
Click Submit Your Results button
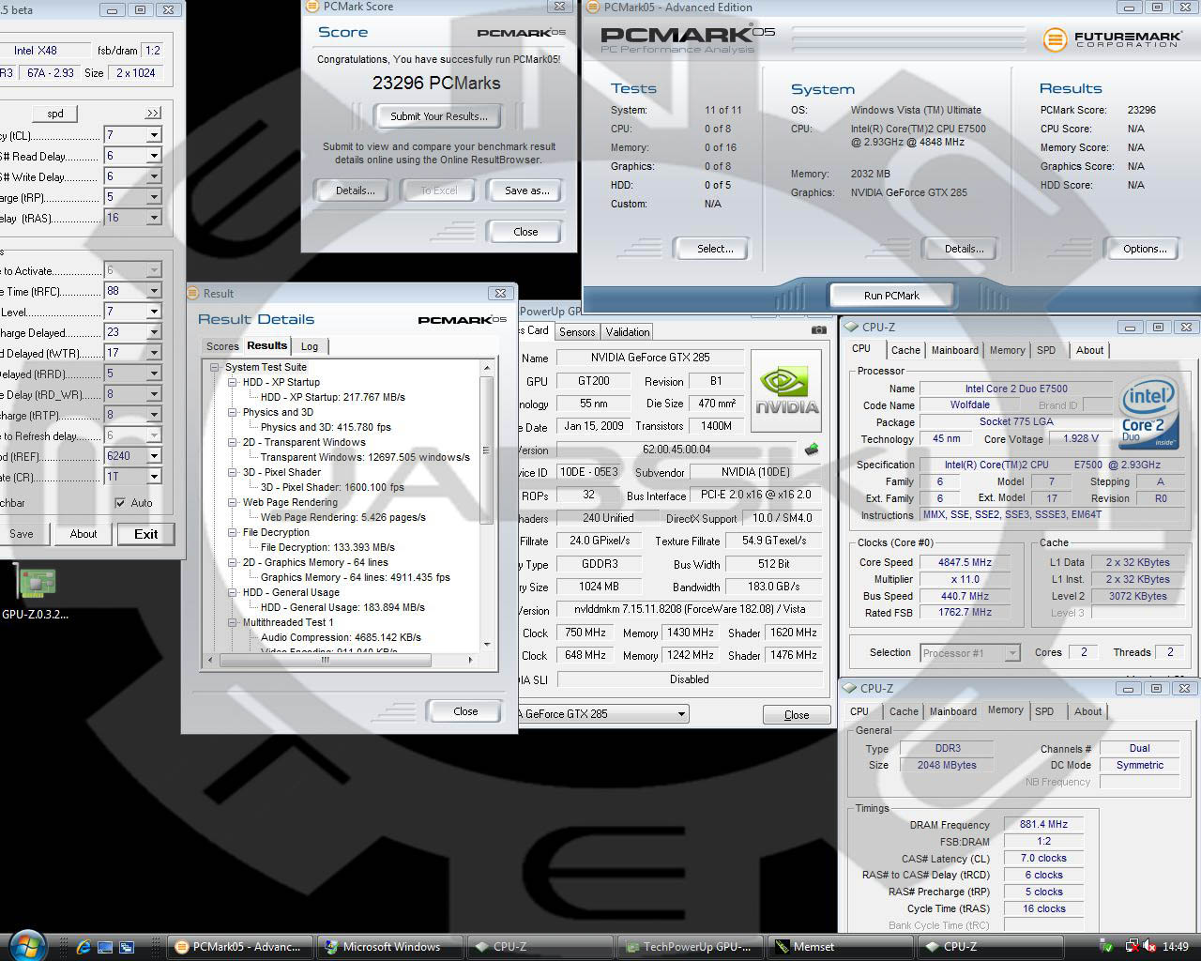click(x=439, y=116)
